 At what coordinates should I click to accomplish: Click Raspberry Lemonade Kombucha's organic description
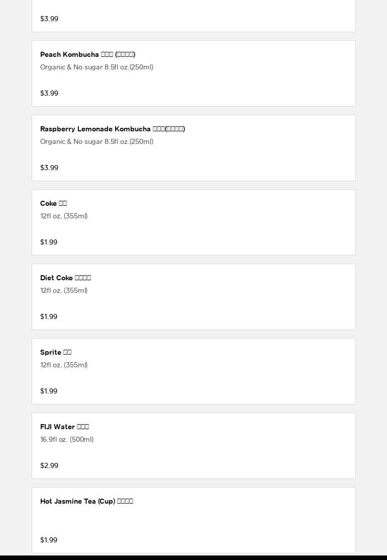coord(96,141)
